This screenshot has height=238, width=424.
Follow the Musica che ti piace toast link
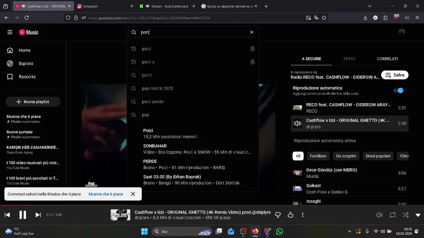pos(106,194)
